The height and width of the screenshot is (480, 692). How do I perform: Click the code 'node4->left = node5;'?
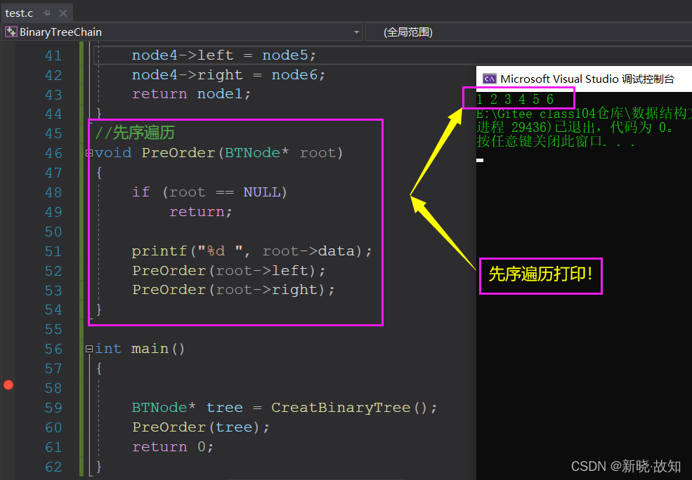(x=223, y=55)
